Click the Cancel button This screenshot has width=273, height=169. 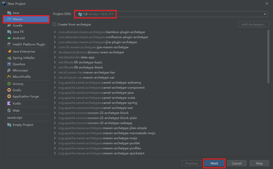tap(237, 163)
